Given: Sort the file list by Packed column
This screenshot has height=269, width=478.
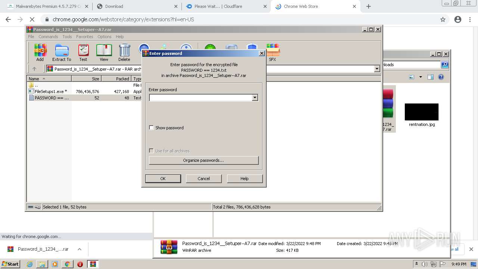Looking at the screenshot, I should coord(116,79).
